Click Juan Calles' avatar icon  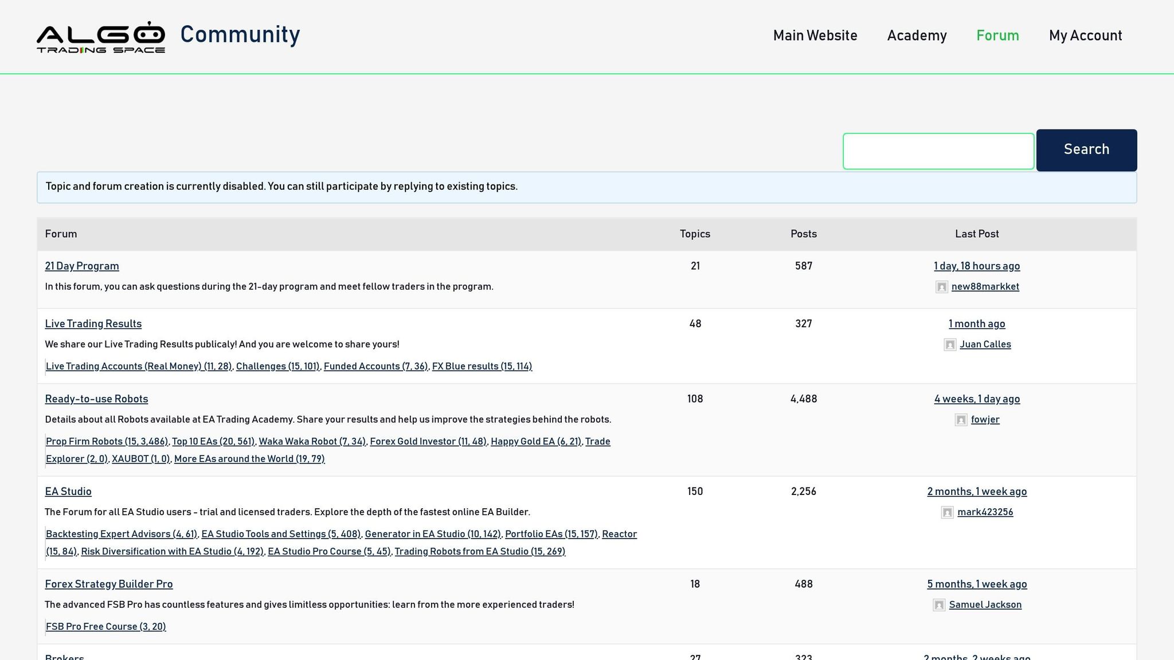click(950, 345)
